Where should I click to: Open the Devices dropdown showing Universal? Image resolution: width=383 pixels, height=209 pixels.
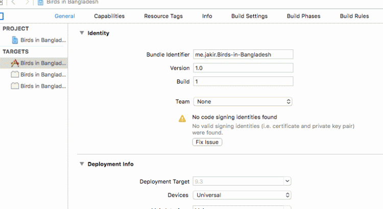pyautogui.click(x=242, y=195)
